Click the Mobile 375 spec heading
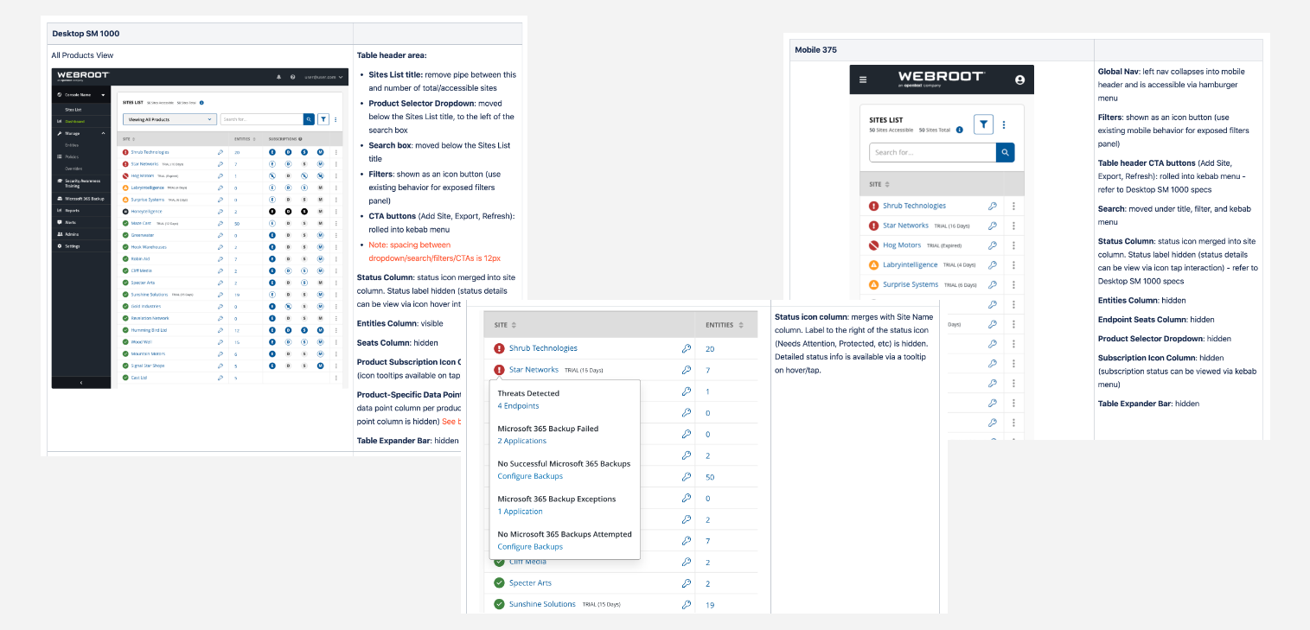The height and width of the screenshot is (630, 1310). 815,50
